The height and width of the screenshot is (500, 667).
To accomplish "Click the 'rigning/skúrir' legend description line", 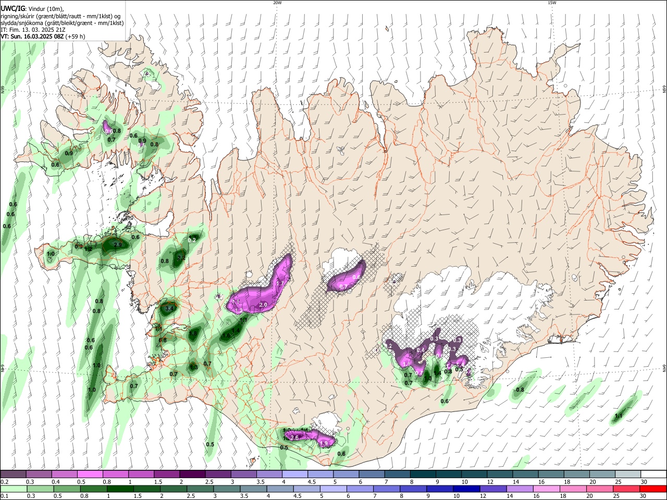I will point(61,16).
